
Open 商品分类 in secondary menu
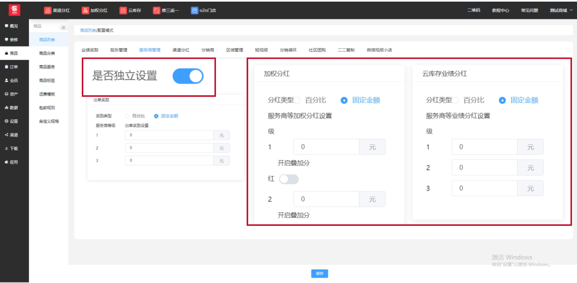point(47,53)
